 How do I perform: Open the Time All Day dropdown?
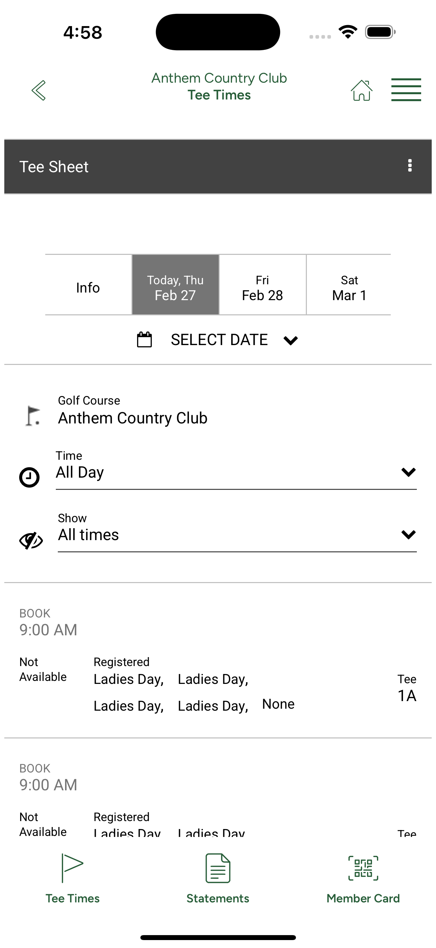coord(236,471)
